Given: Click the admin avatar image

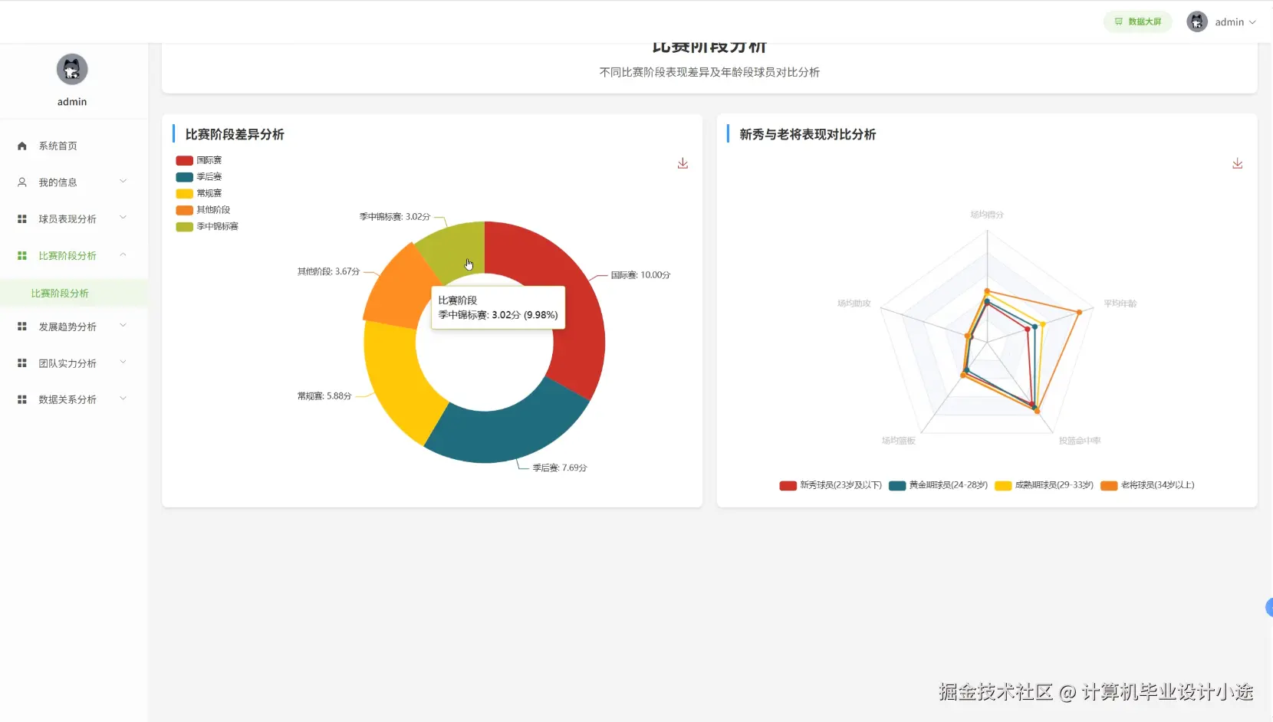Looking at the screenshot, I should pyautogui.click(x=1197, y=21).
